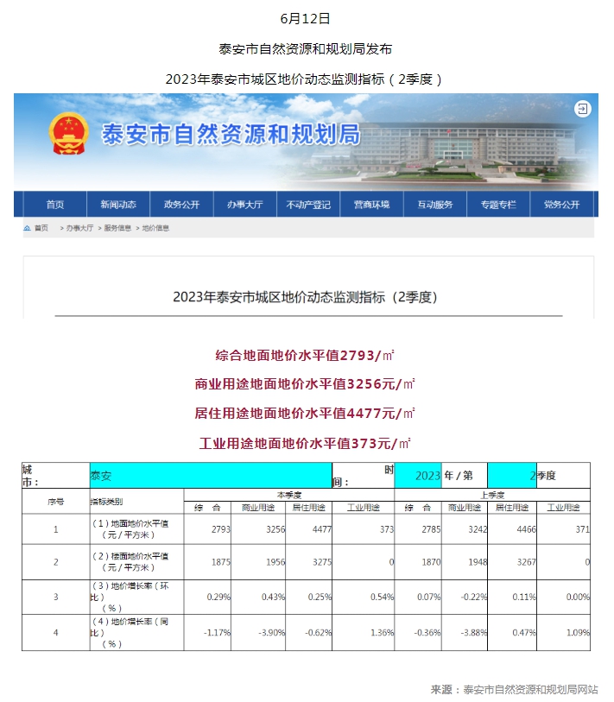
Task: Click the cell value -0.22%
Action: tap(474, 598)
